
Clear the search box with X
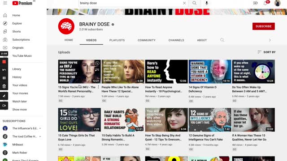point(184,3)
